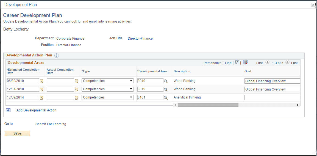Click the View All popup window icon
The height and width of the screenshot is (156, 317).
(x=237, y=62)
